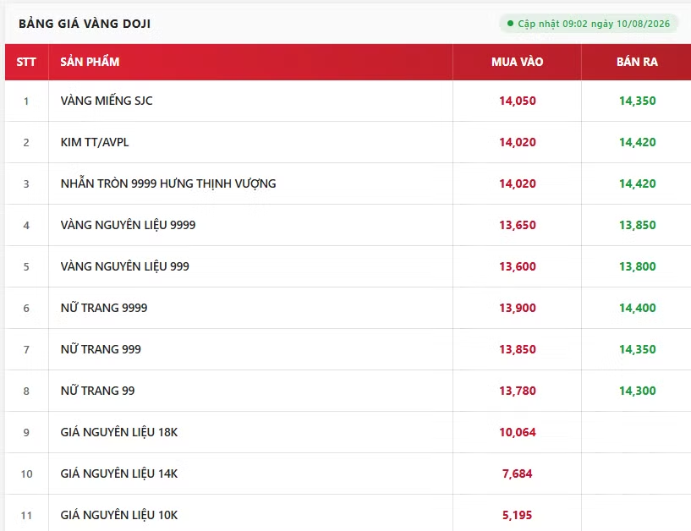This screenshot has width=691, height=531.
Task: Click buy price 13,900 for NỮ TRANG 9999
Action: (518, 308)
